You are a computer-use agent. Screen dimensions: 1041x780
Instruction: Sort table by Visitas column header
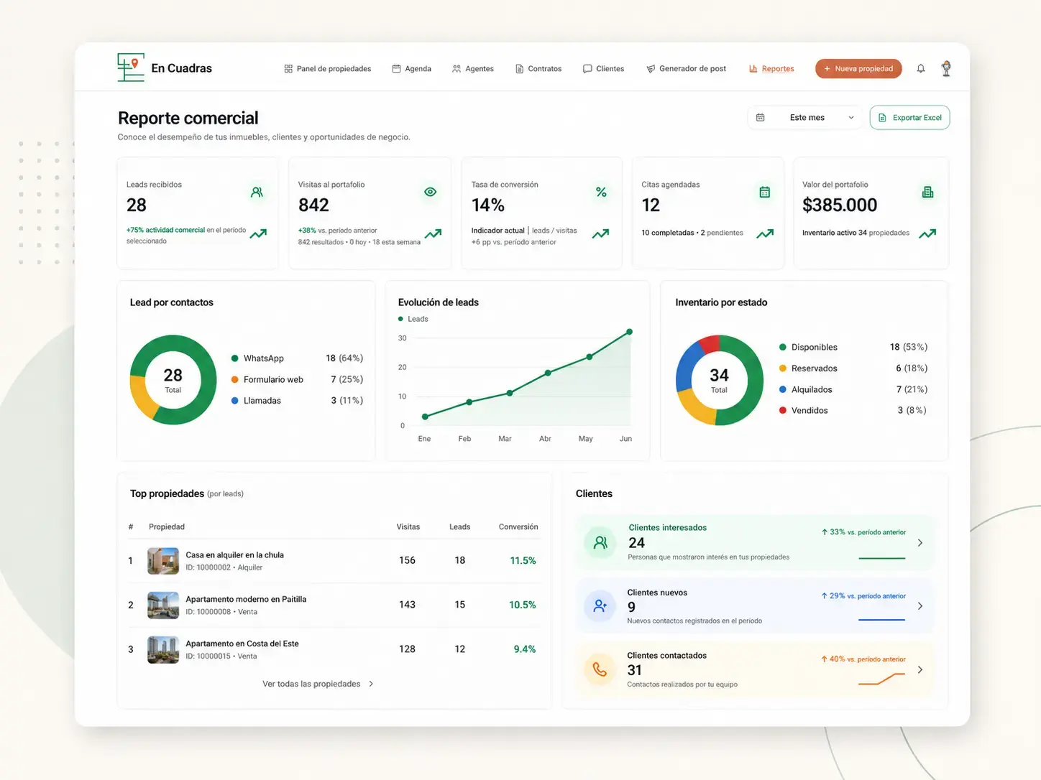pos(408,527)
